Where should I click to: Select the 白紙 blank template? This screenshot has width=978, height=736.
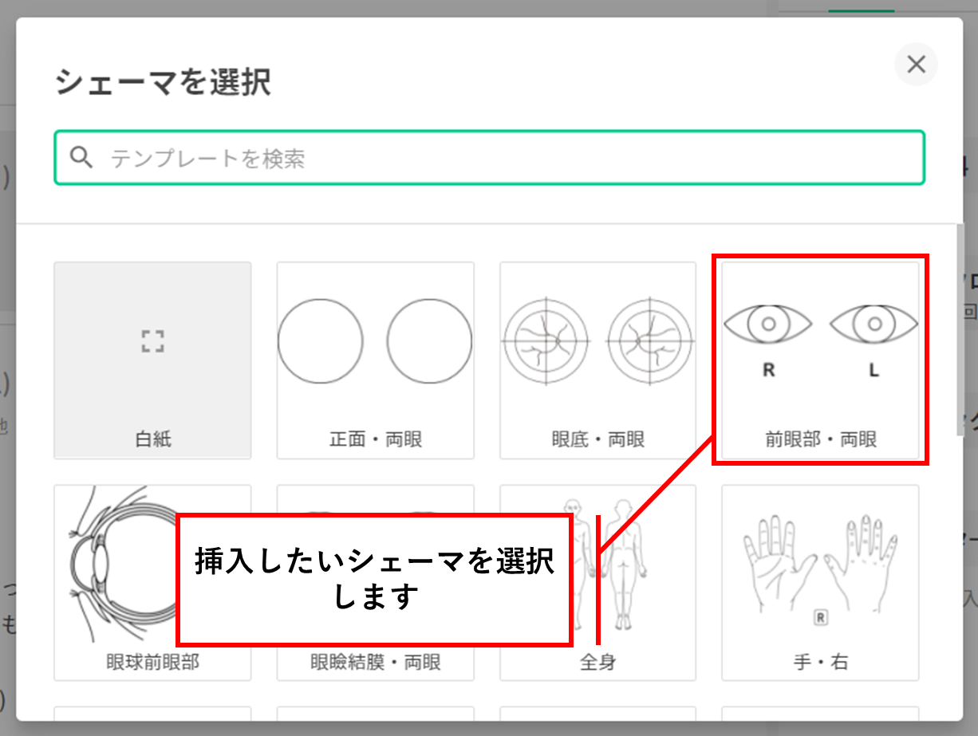tap(152, 360)
